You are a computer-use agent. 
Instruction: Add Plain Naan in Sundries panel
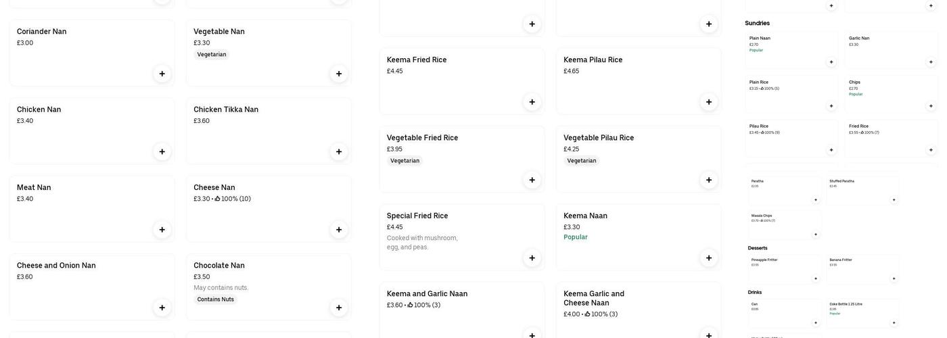[x=831, y=62]
